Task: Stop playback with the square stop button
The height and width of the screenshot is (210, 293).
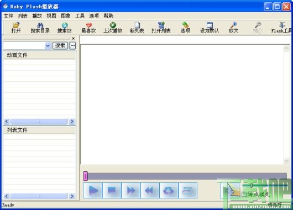Action: (112, 191)
